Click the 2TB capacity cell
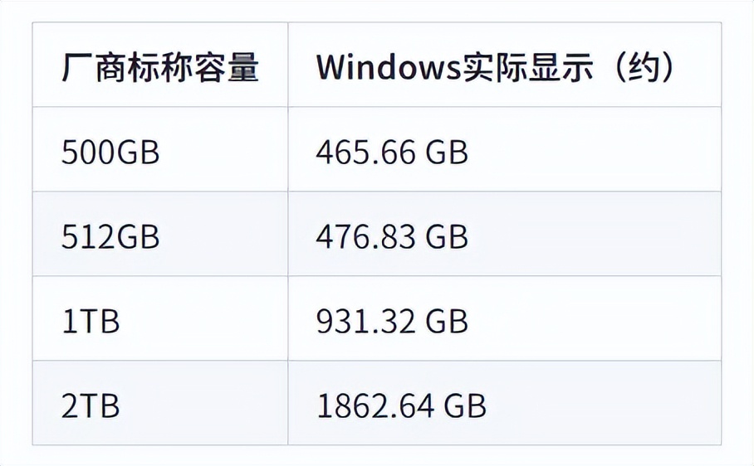This screenshot has height=466, width=754. (91, 406)
